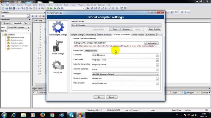Click the Rebuild toolbar icon
Viewport: 211px width, 118px height.
(x=58, y=8)
